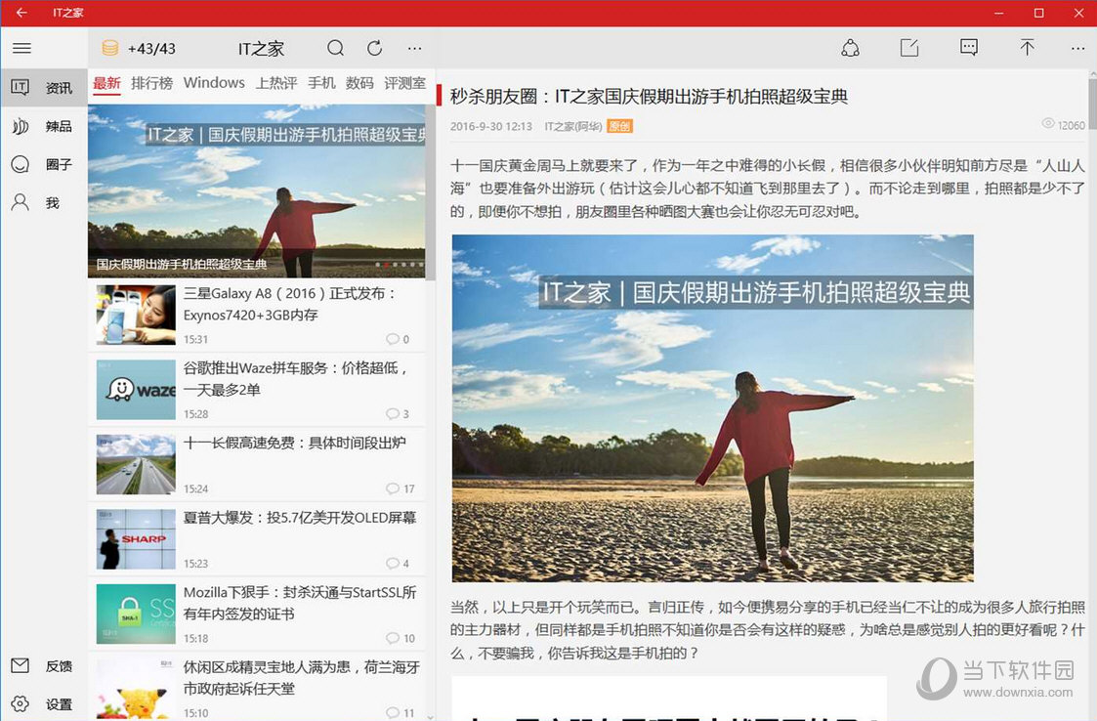Open the 夏普大爆发 OLED article

pos(257,539)
